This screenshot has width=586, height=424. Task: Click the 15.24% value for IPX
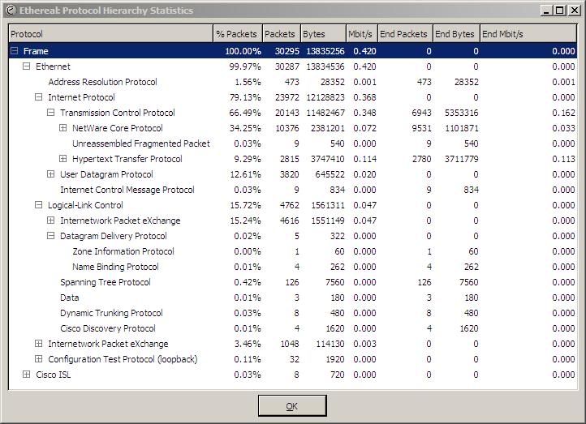coord(245,221)
